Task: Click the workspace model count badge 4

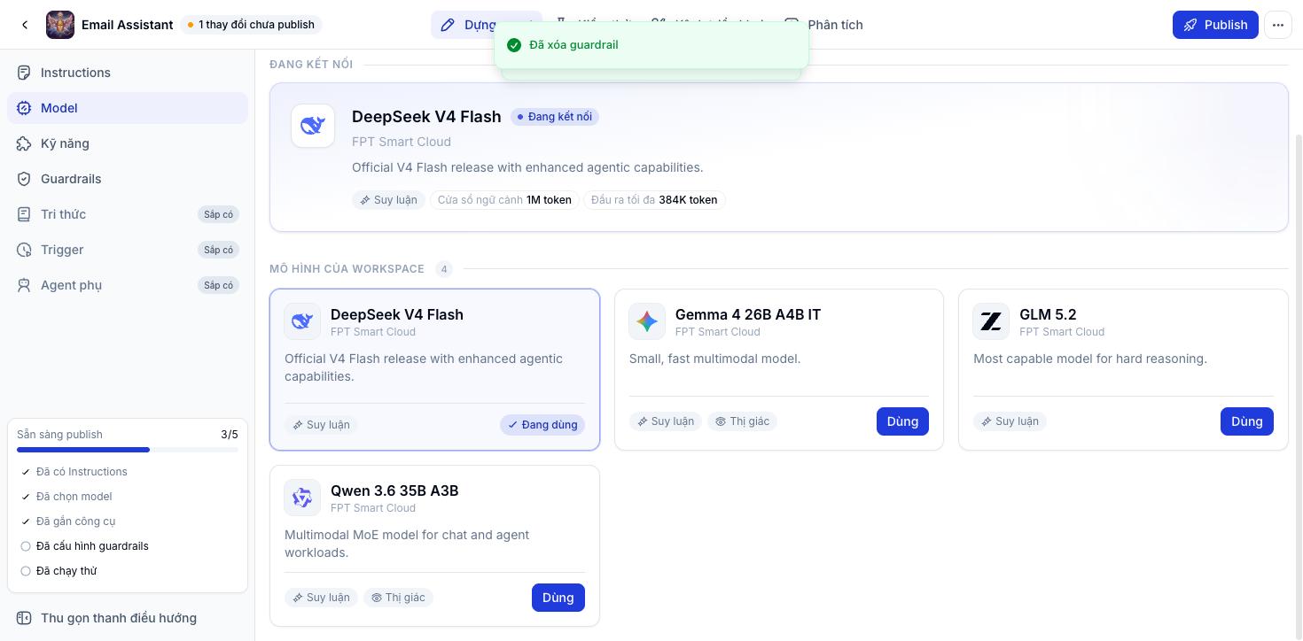Action: (444, 269)
